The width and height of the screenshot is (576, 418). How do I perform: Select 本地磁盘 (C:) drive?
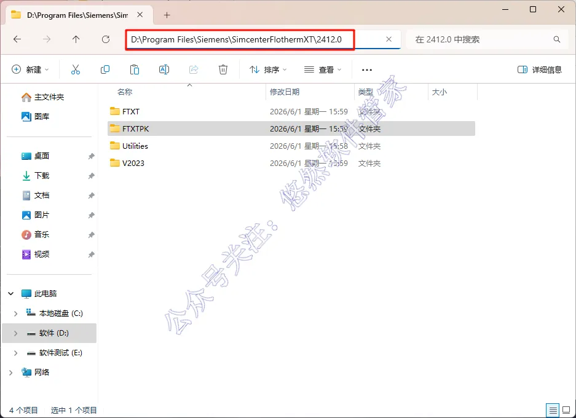point(55,313)
